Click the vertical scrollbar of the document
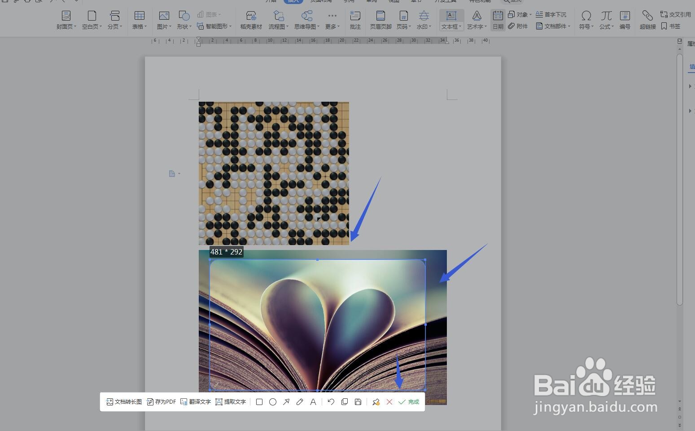This screenshot has height=431, width=695. 680,179
